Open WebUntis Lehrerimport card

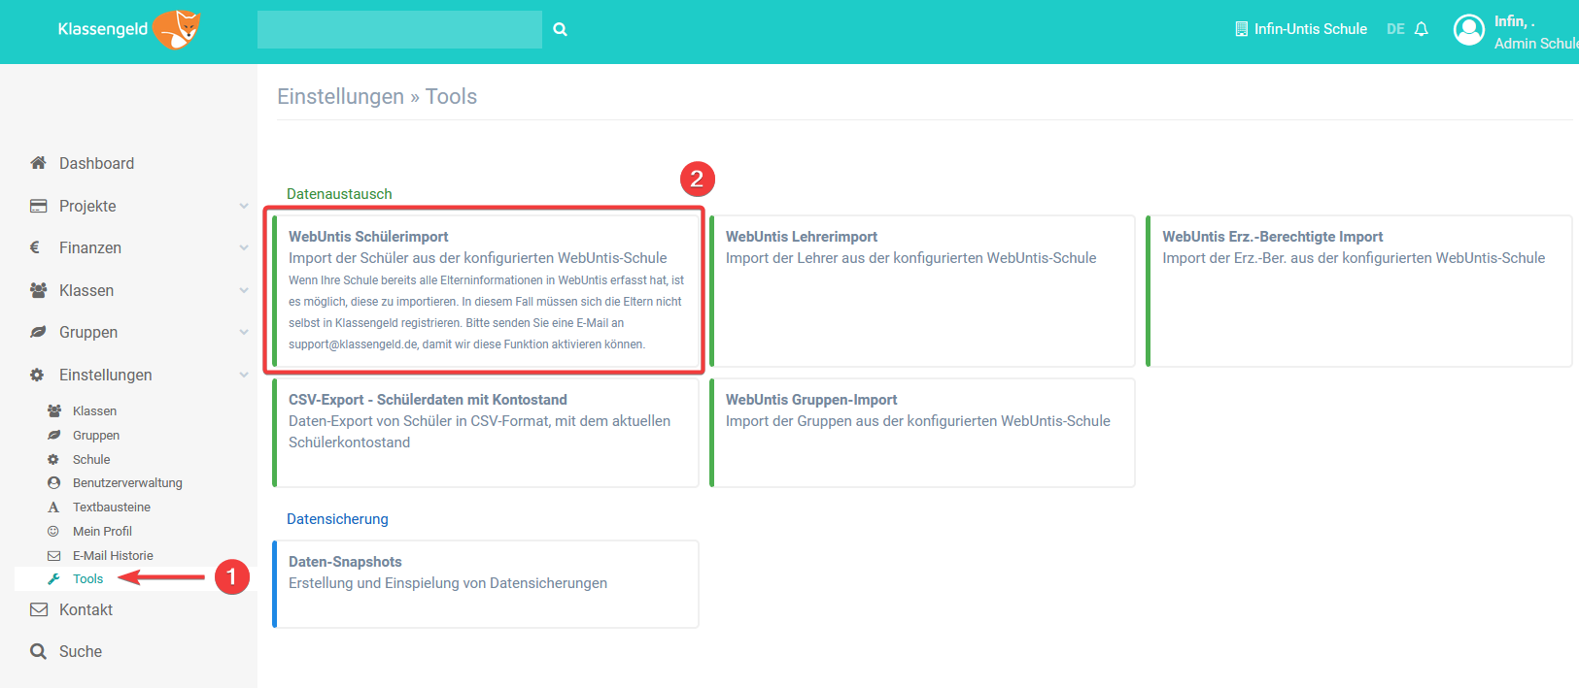pos(922,291)
